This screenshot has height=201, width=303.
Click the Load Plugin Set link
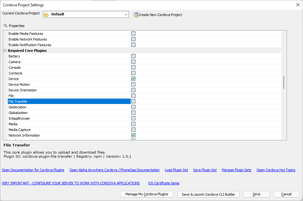(x=176, y=170)
